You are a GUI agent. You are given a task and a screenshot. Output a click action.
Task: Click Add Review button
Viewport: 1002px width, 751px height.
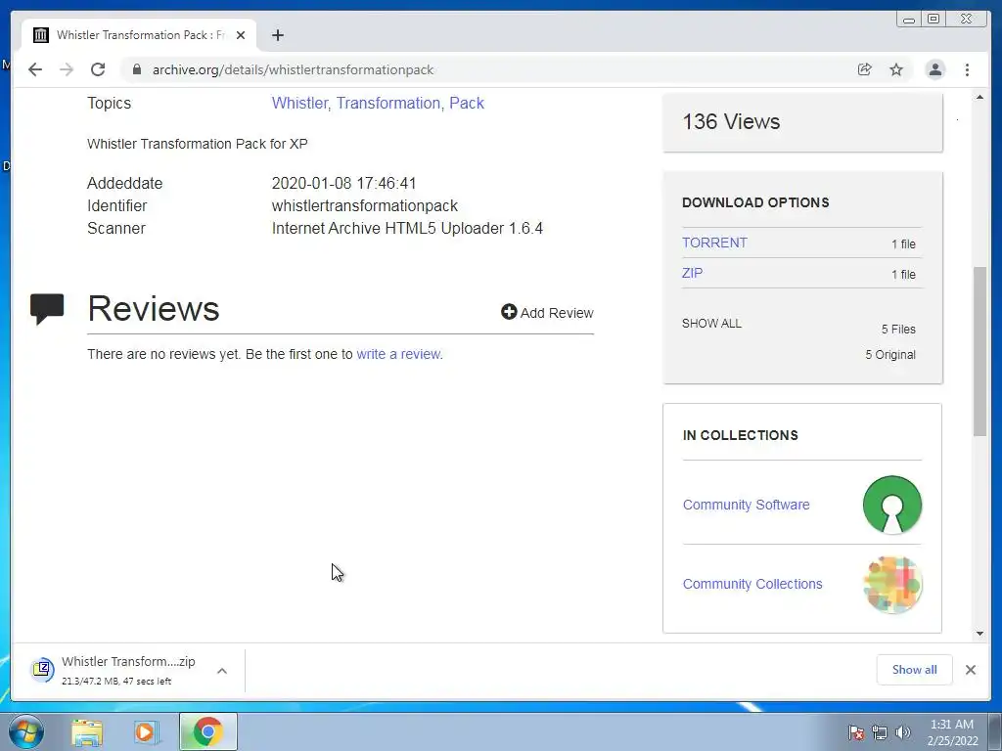[547, 312]
